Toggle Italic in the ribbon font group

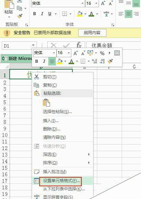pyautogui.click(x=42, y=14)
